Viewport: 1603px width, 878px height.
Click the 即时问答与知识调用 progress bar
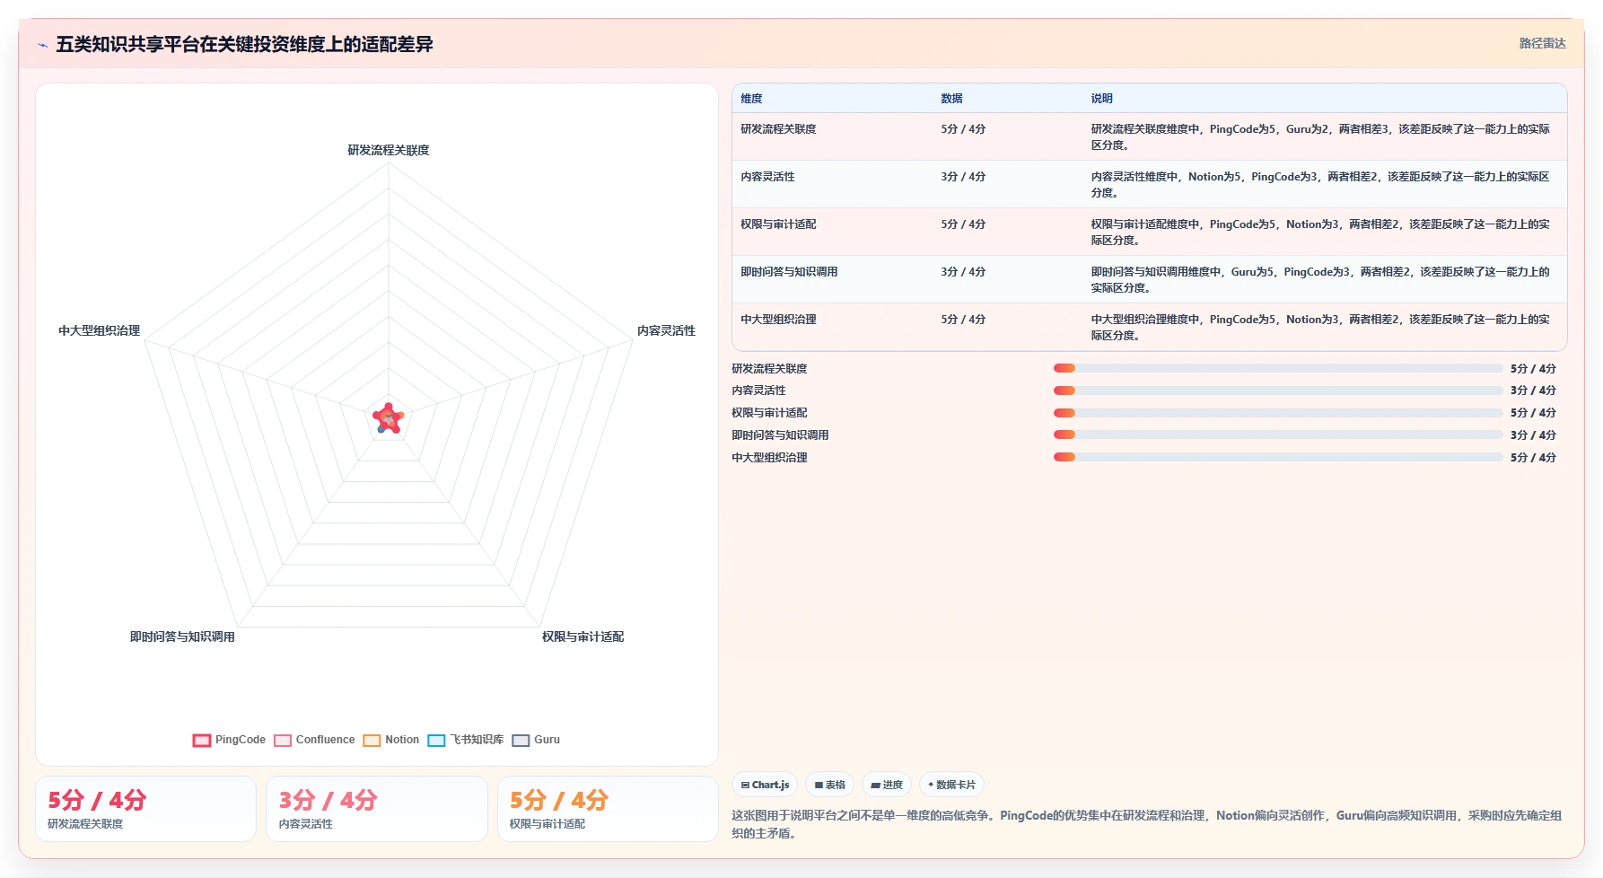[x=1278, y=435]
